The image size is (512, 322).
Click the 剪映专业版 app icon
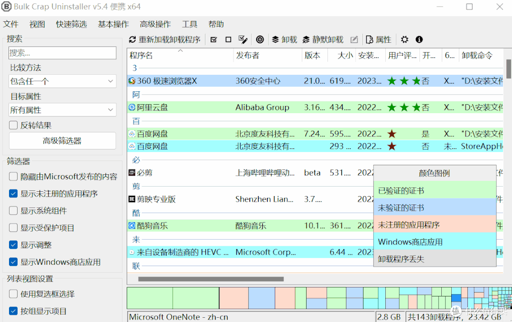click(x=132, y=199)
